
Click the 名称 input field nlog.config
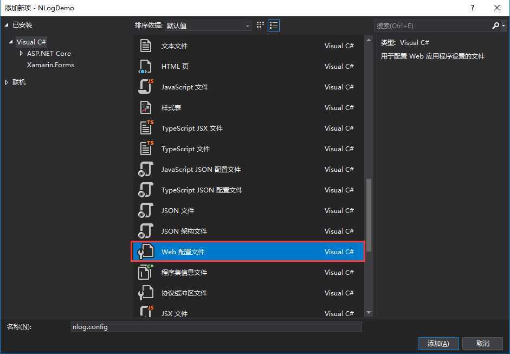tap(216, 327)
